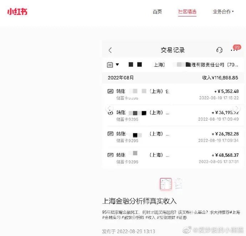Select the second image thumbnail
This screenshot has height=236, width=246.
tap(178, 184)
